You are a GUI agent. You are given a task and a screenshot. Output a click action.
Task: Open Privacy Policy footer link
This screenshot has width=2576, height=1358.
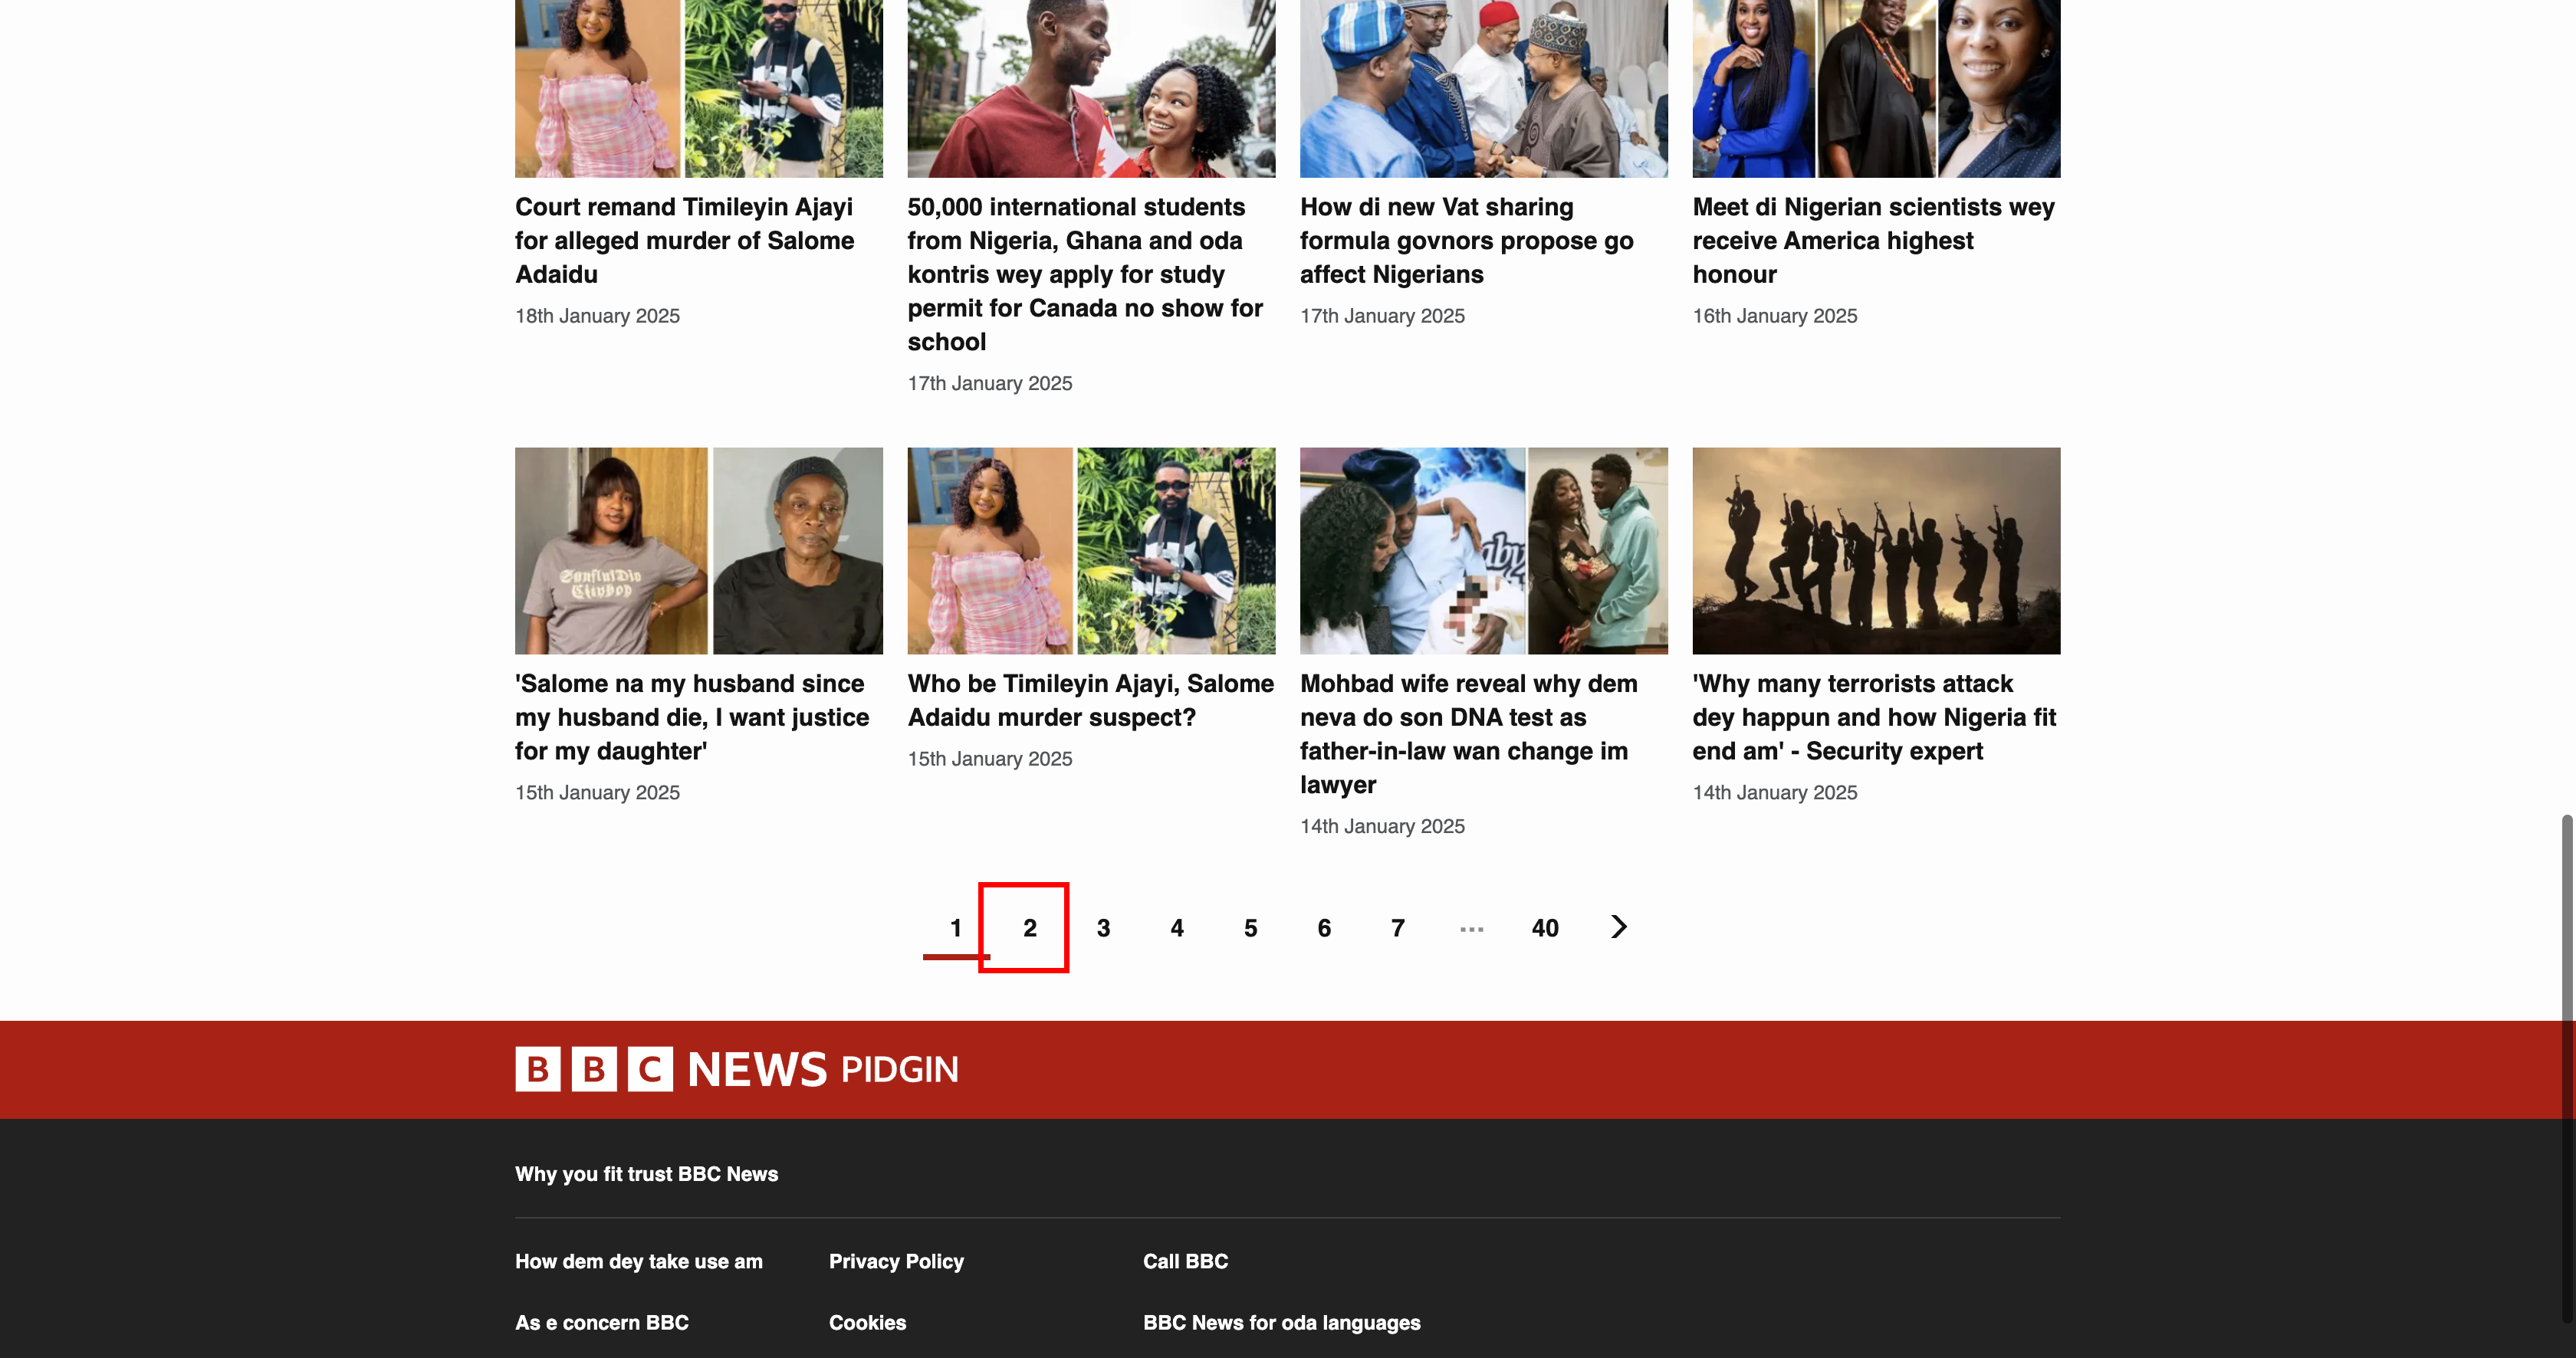coord(896,1261)
